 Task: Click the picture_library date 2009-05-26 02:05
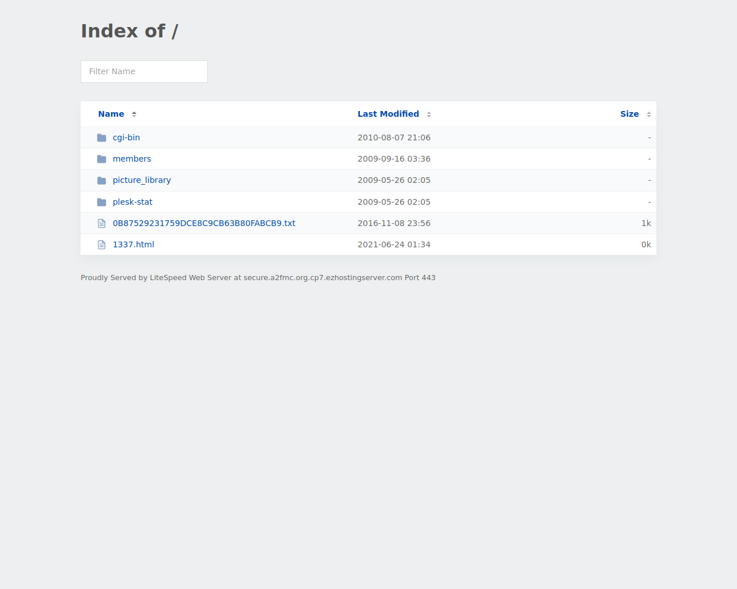(x=394, y=180)
